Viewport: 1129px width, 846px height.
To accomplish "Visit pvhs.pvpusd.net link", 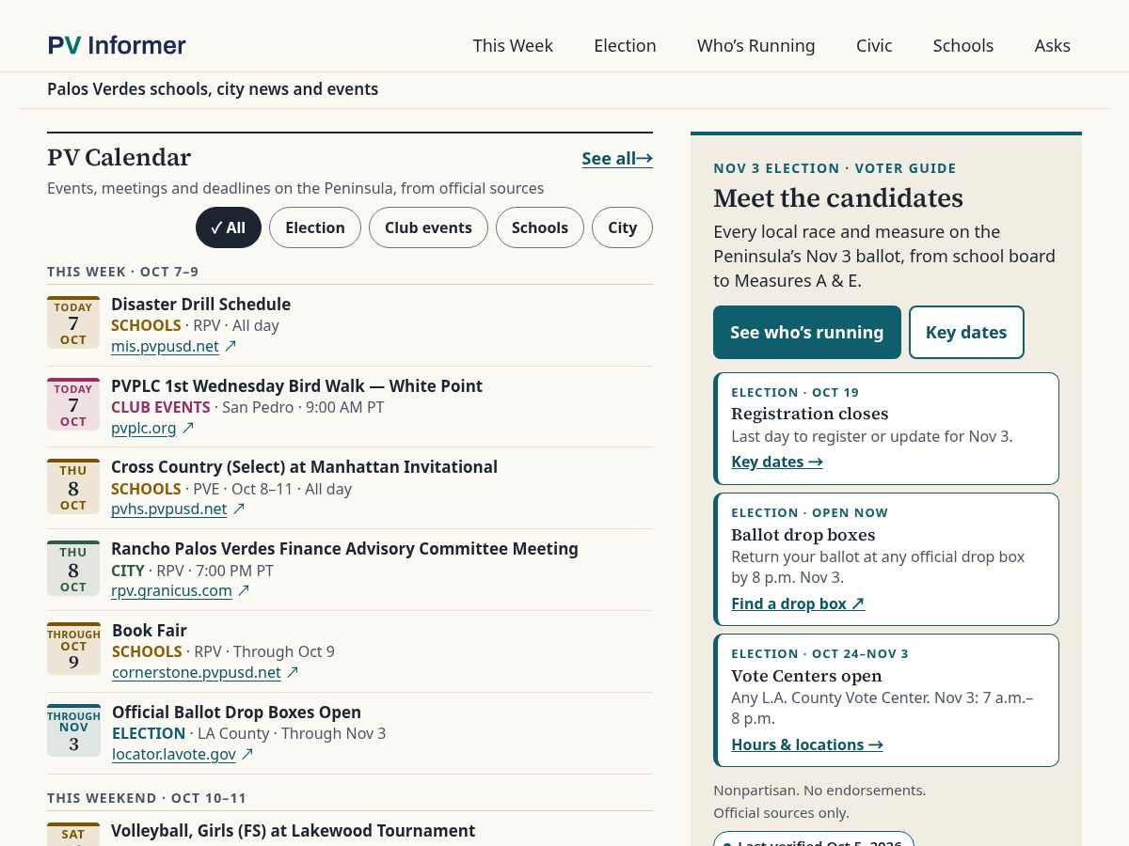I will [x=169, y=509].
